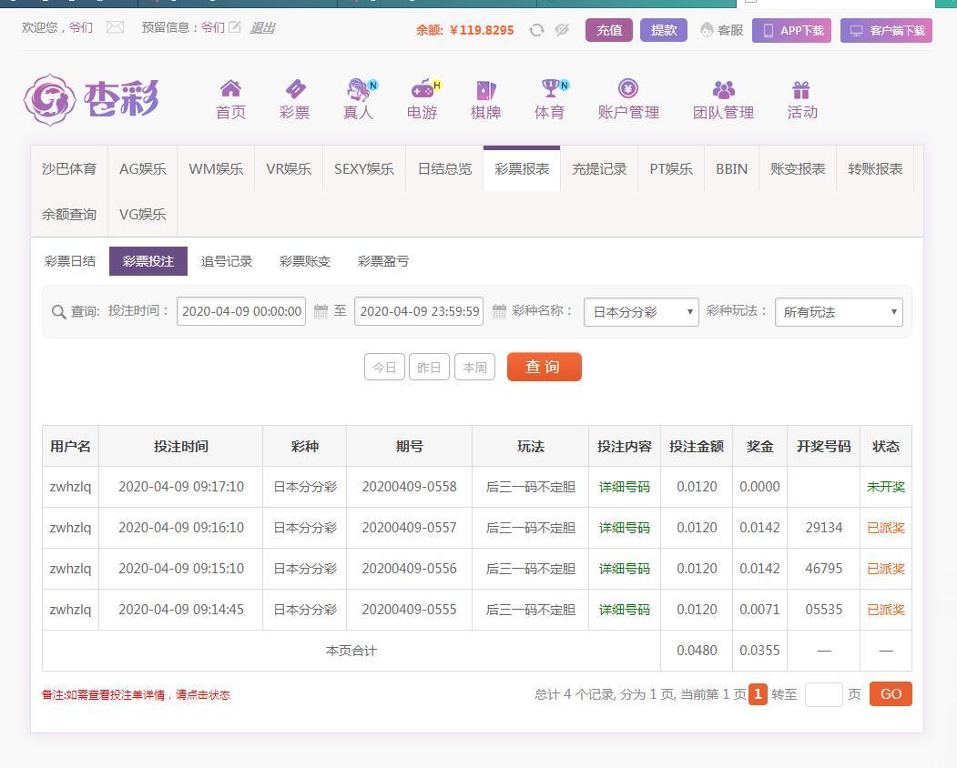Open the 电游 gamepad icon
957x768 pixels.
(x=422, y=89)
